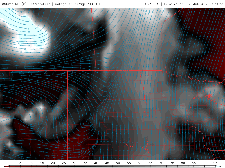Click the colorbar label "85"

[x=193, y=163]
